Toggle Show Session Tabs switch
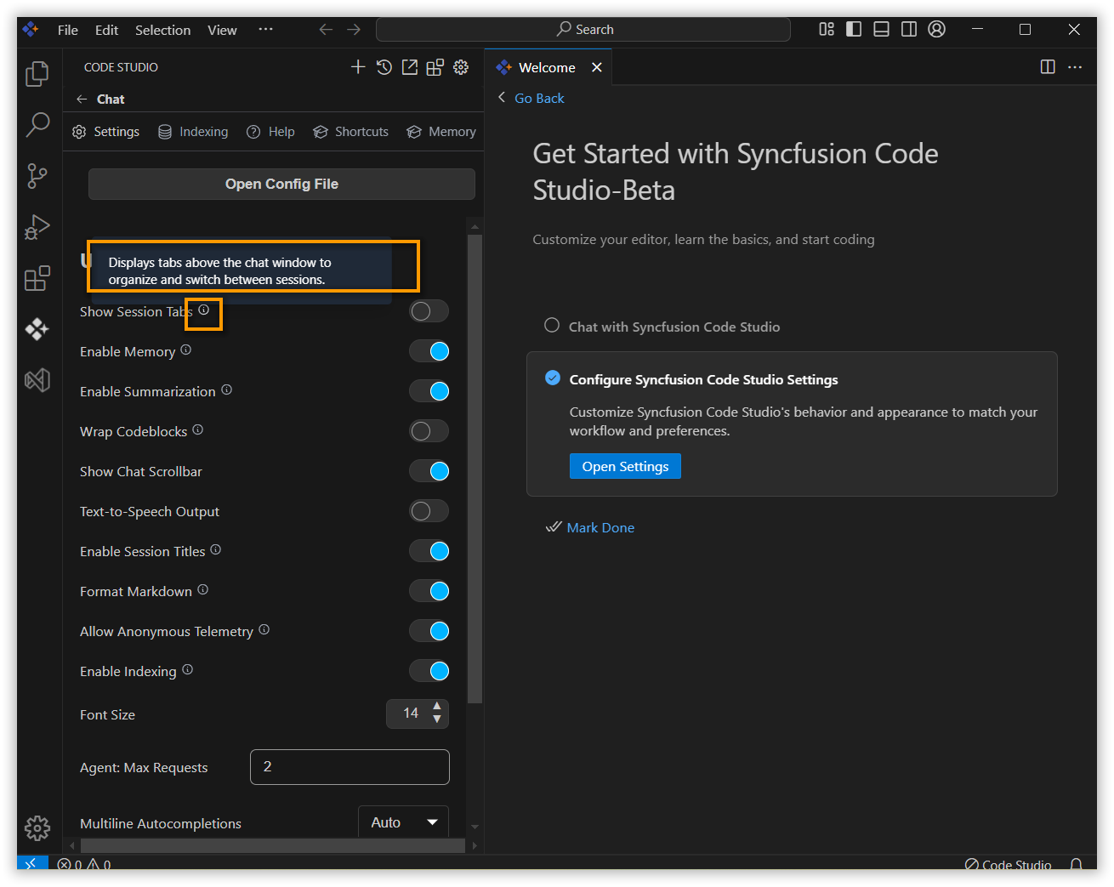This screenshot has width=1114, height=887. click(x=429, y=311)
